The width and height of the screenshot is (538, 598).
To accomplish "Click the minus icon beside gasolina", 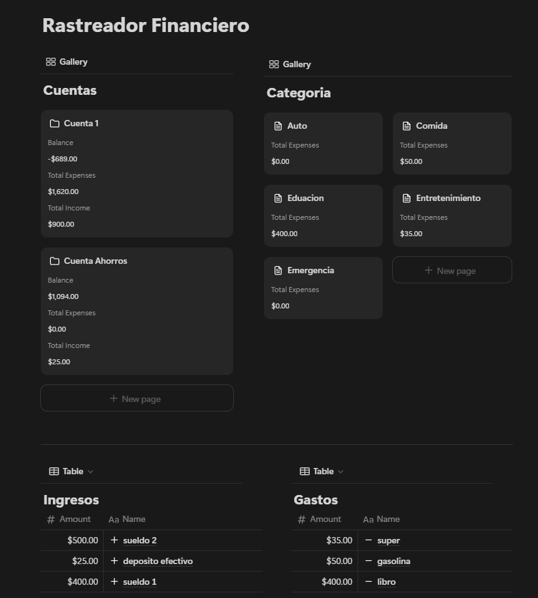I will pos(368,561).
